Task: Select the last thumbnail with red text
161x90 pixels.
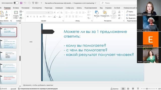Action: point(8,79)
